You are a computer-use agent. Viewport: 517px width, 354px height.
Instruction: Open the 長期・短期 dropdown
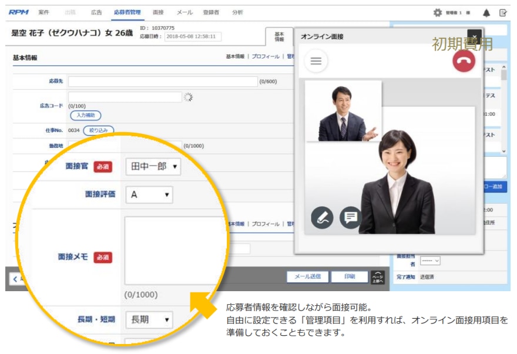point(149,319)
